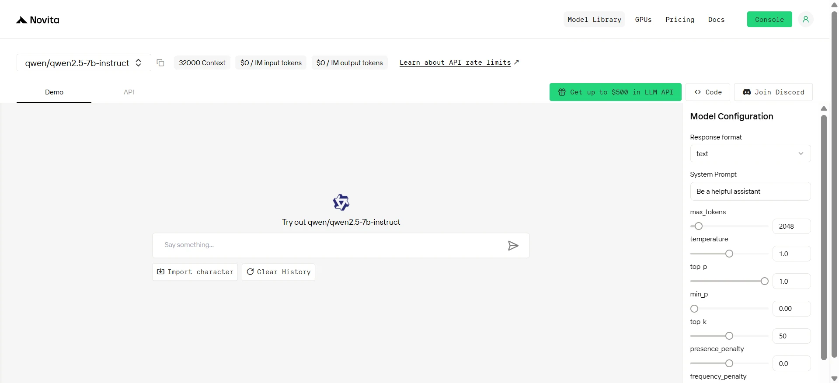This screenshot has width=839, height=383.
Task: Switch to the Demo tab
Action: pos(54,92)
